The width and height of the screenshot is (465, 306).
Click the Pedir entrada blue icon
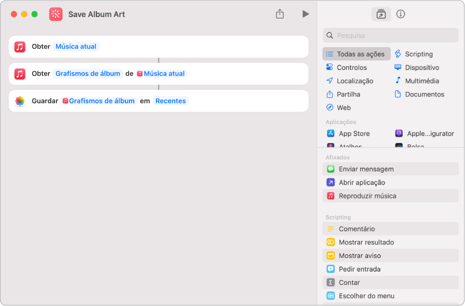pos(331,269)
